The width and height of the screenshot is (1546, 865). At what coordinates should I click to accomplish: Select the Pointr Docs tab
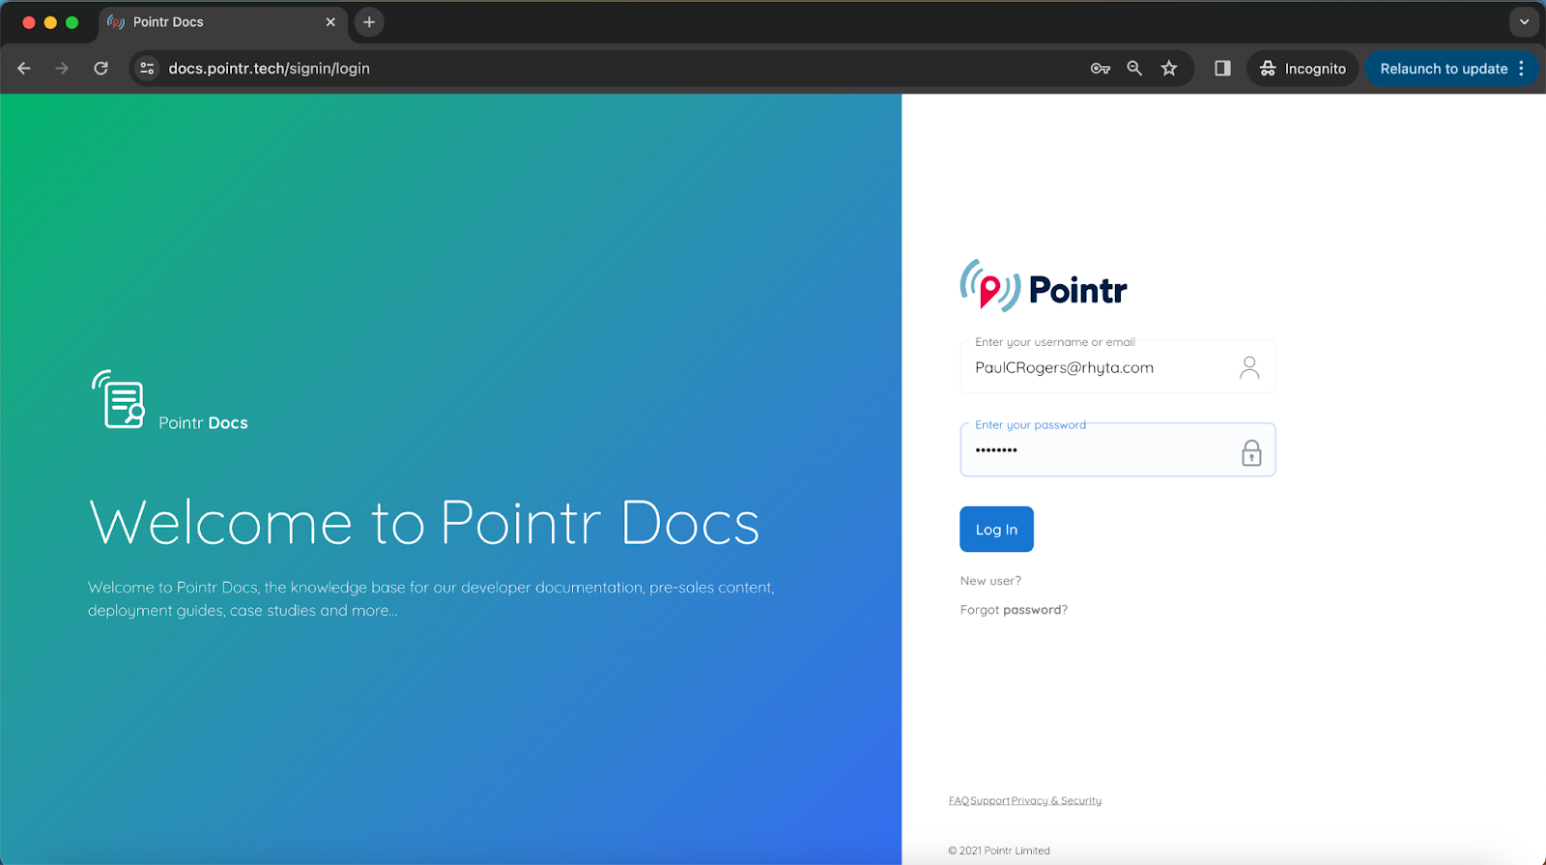tap(222, 22)
